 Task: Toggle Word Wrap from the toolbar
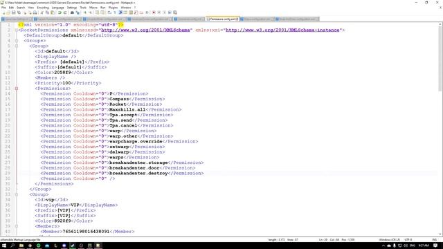[109, 12]
